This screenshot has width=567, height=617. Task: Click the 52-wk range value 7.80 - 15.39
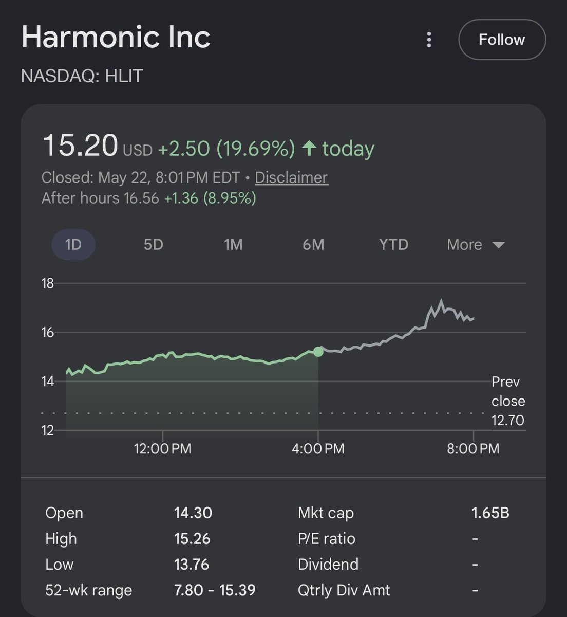click(215, 590)
